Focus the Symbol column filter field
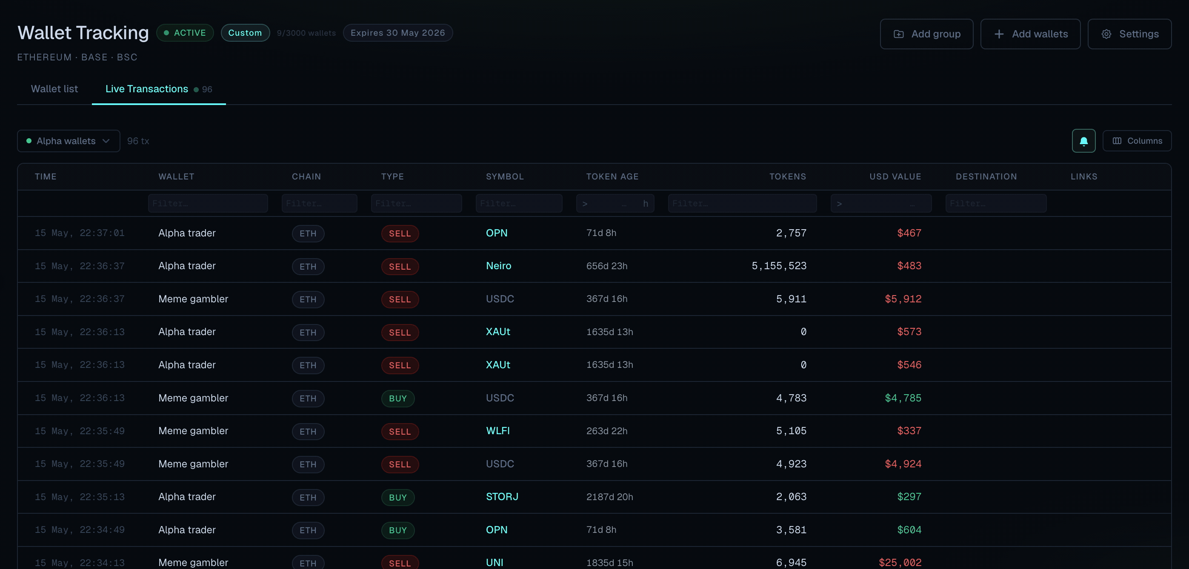Viewport: 1189px width, 569px height. click(x=519, y=203)
